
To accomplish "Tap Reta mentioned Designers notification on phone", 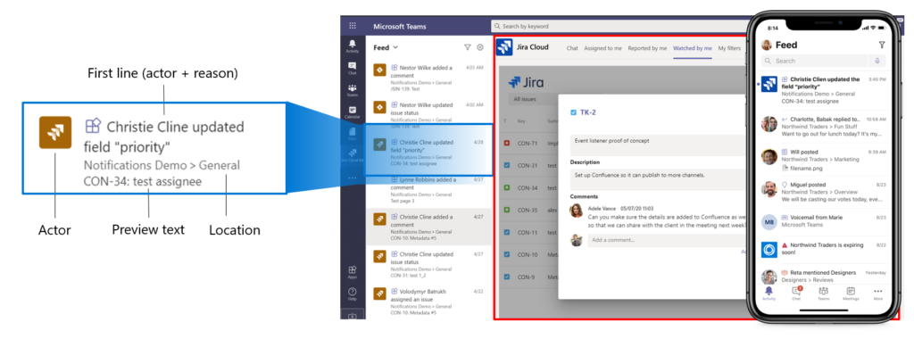I will pyautogui.click(x=824, y=276).
